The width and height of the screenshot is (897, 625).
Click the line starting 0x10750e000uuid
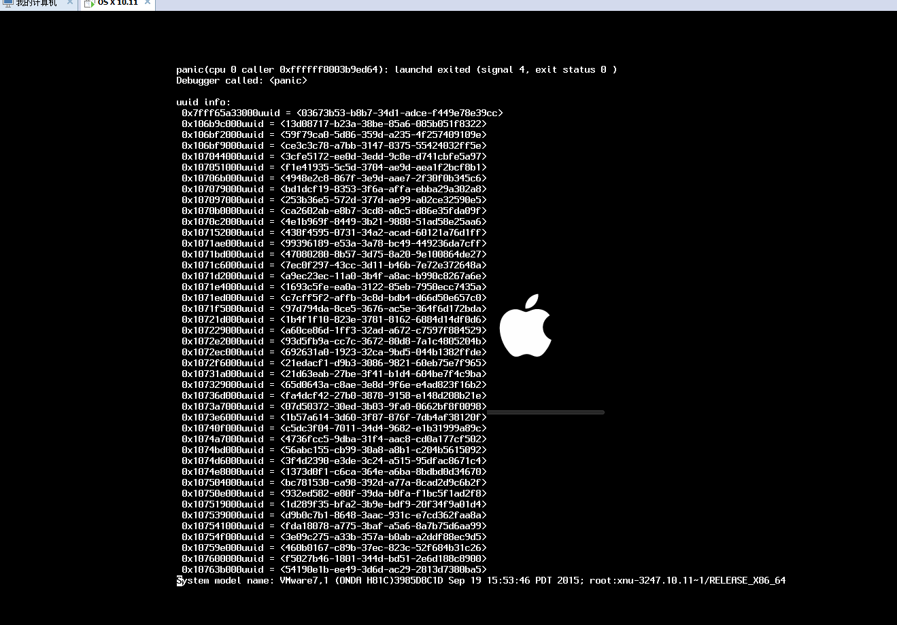coord(334,493)
